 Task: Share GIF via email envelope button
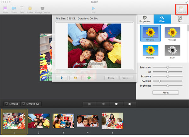[75, 78]
